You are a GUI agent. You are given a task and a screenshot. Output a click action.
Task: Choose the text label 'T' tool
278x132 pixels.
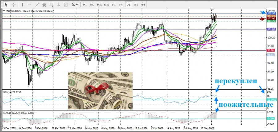point(66,5)
